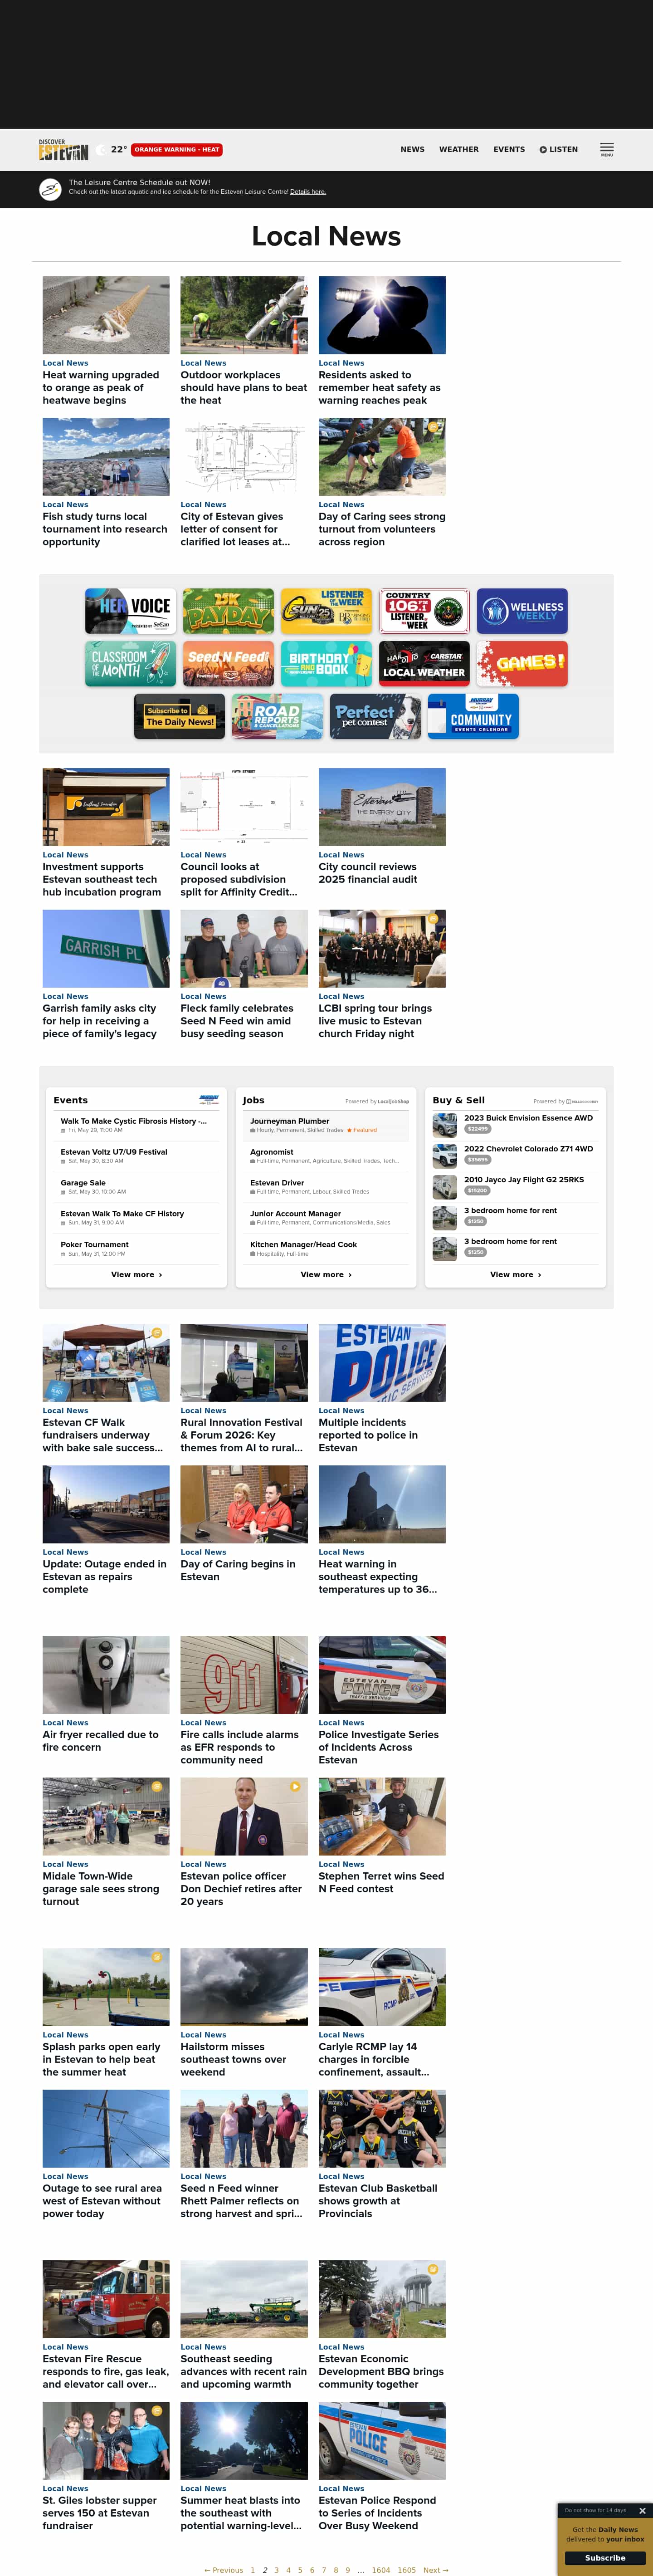Screen dimensions: 653x2576
Task: Close the newsletter popup with X
Action: click(642, 2510)
